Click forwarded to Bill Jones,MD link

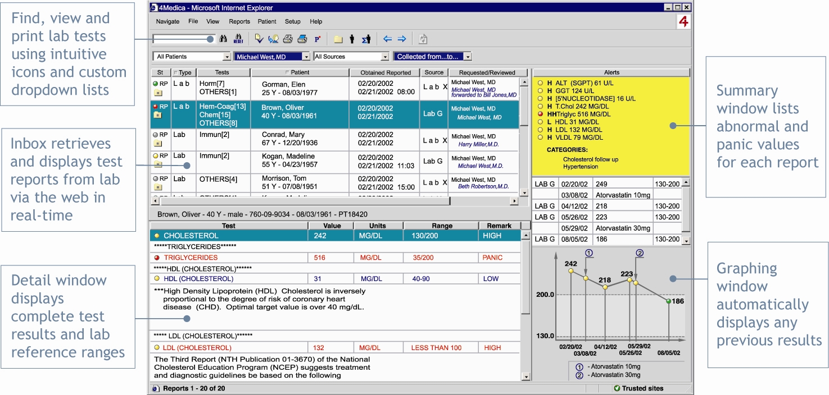pos(484,95)
